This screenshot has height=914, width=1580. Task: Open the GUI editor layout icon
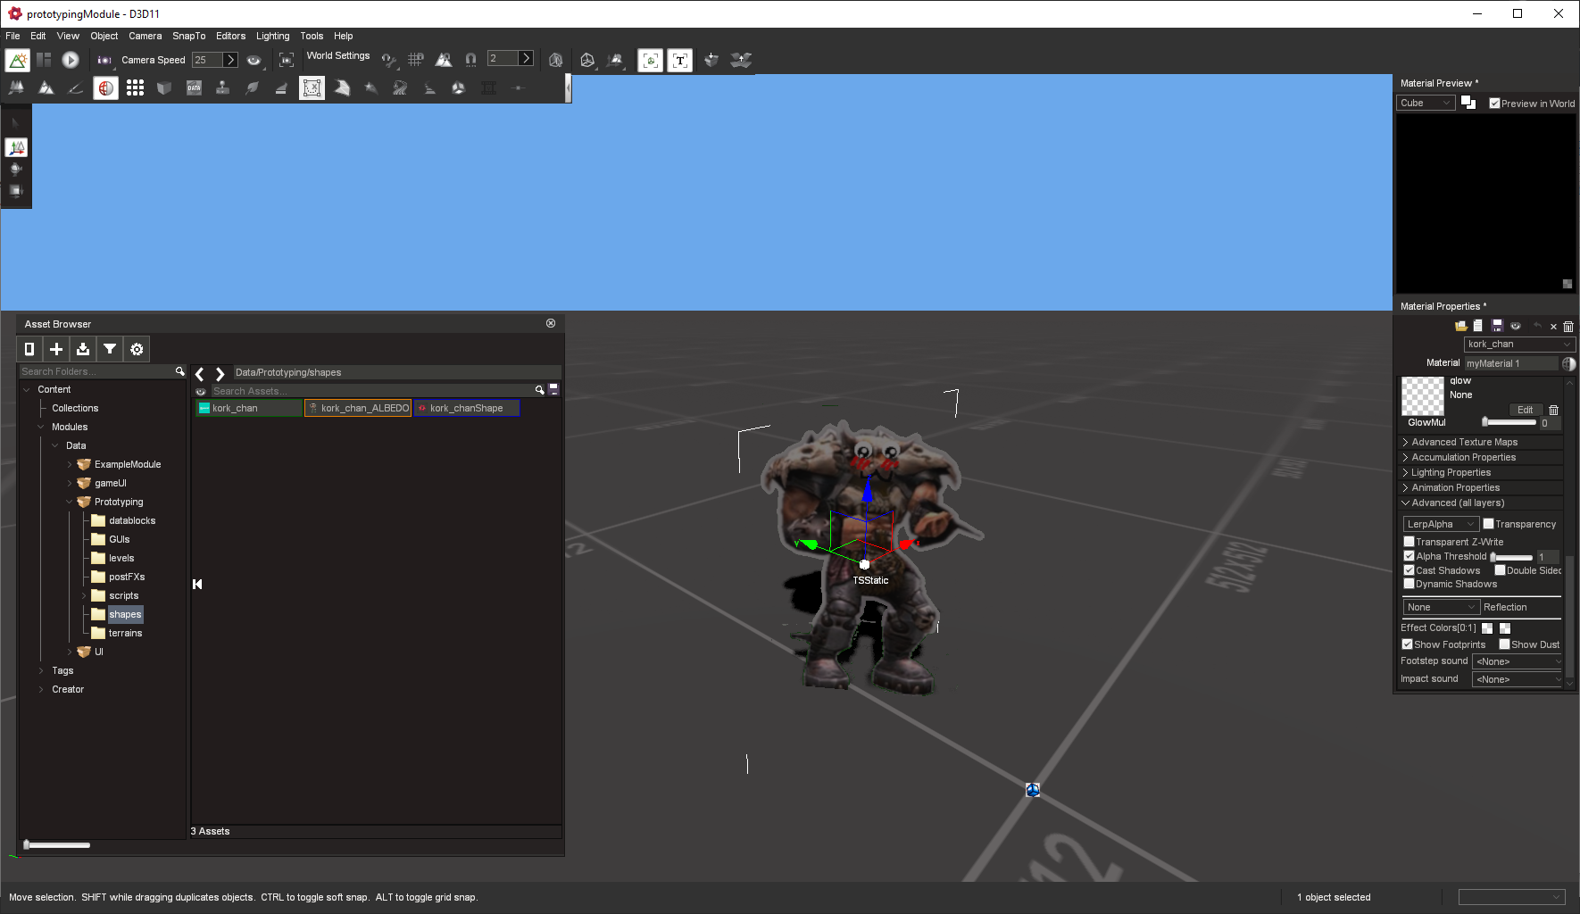(44, 60)
